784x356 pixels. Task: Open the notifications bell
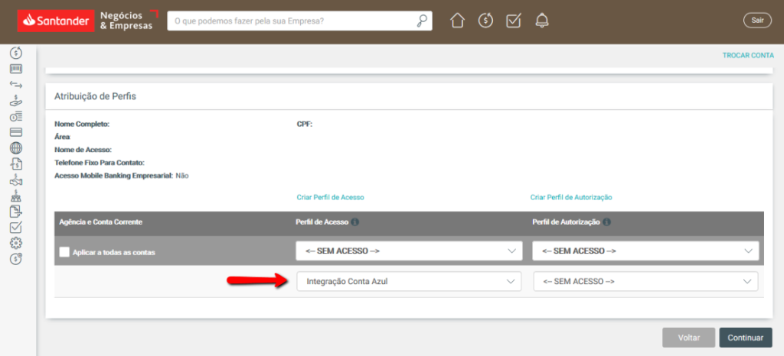pyautogui.click(x=542, y=21)
